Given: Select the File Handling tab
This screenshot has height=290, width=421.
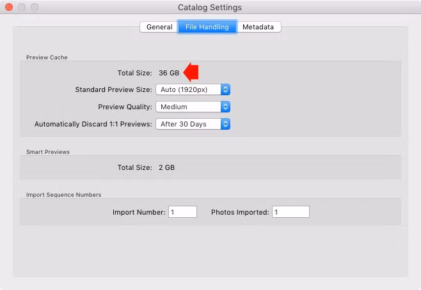Looking at the screenshot, I should [207, 27].
